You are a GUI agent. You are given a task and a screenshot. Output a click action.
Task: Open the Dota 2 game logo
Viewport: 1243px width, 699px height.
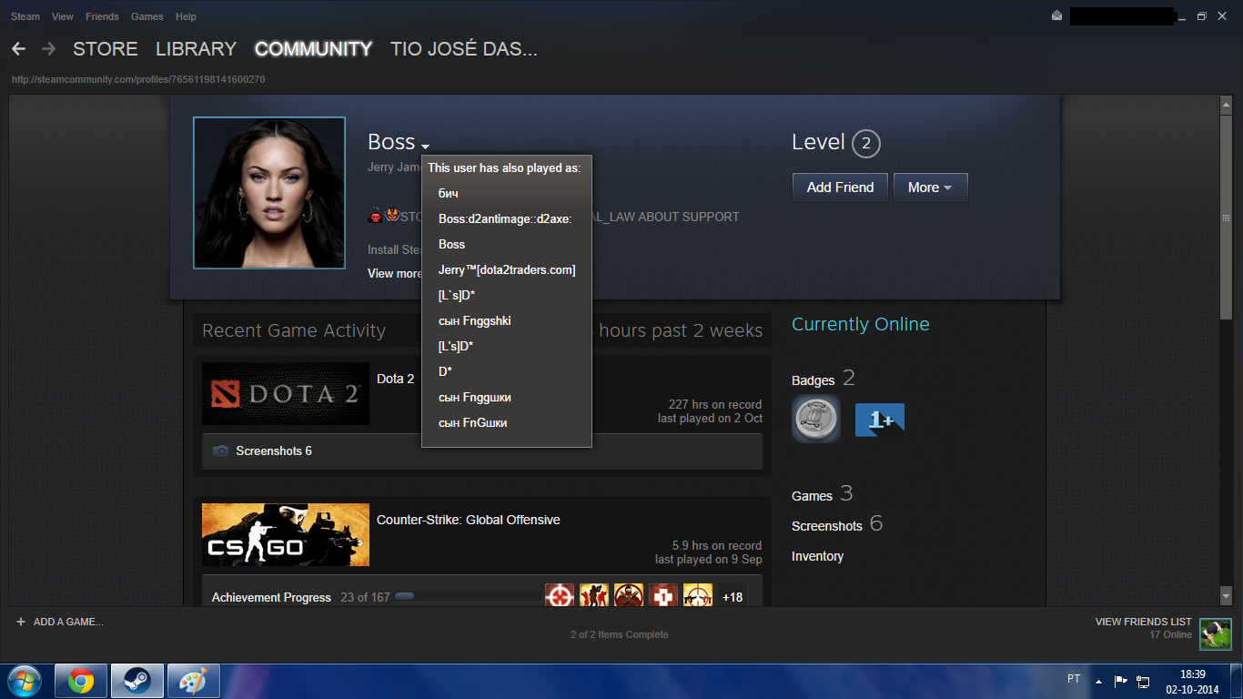coord(286,394)
